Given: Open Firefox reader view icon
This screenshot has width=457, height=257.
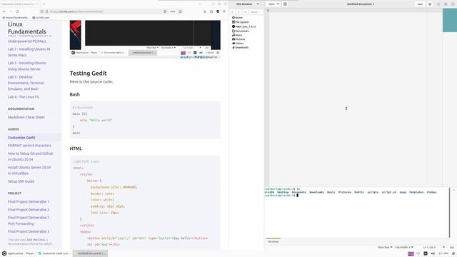Looking at the screenshot, I should [165, 11].
